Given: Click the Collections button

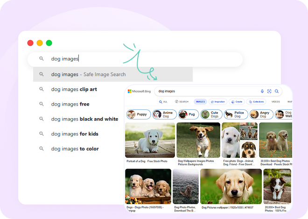Looking at the screenshot, I should coord(256,101).
